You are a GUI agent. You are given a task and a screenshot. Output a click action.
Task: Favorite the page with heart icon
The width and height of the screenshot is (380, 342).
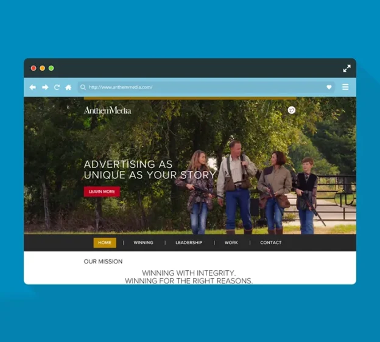(329, 87)
